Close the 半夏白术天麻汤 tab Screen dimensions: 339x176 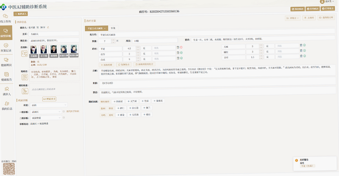click(105, 28)
